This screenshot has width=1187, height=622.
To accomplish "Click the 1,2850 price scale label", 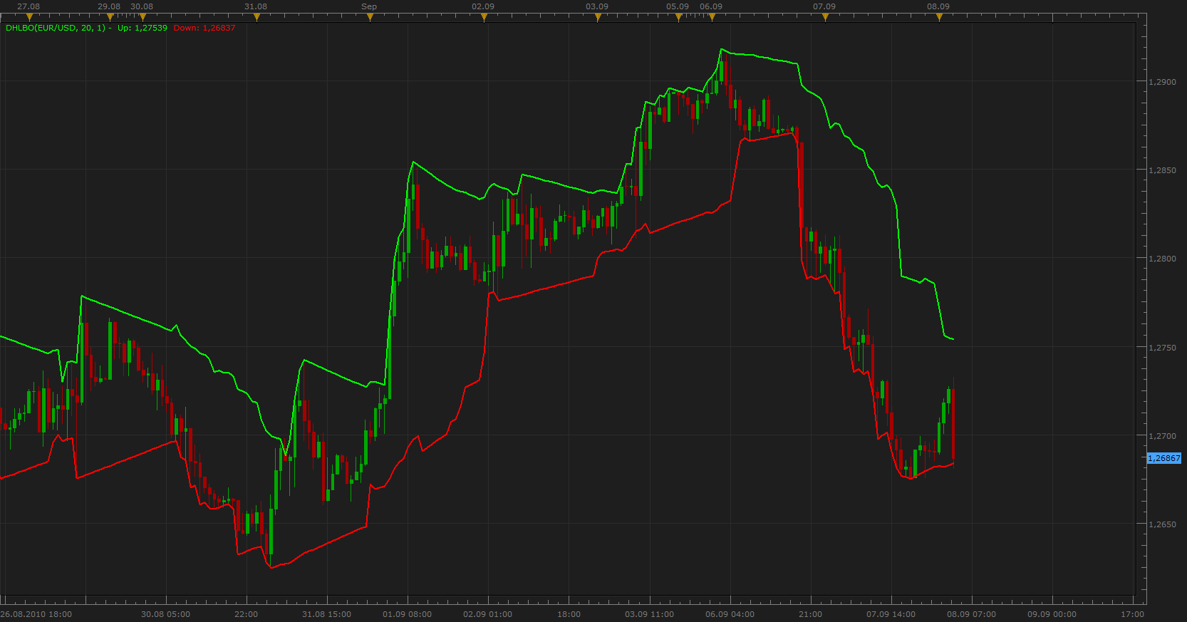I will pos(1163,170).
